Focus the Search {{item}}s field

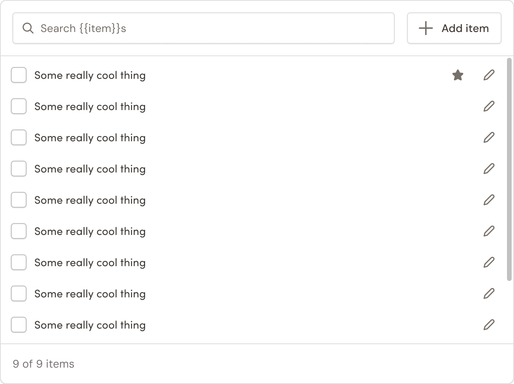204,28
